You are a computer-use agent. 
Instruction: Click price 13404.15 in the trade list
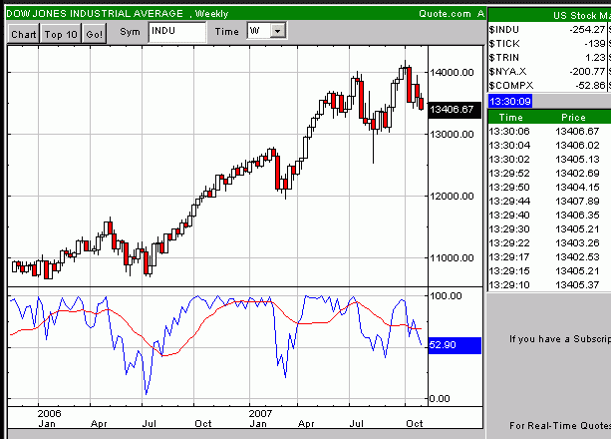point(577,188)
